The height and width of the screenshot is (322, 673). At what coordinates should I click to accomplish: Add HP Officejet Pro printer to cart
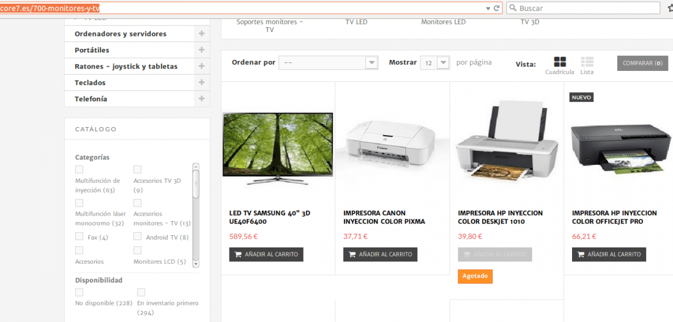pos(609,254)
